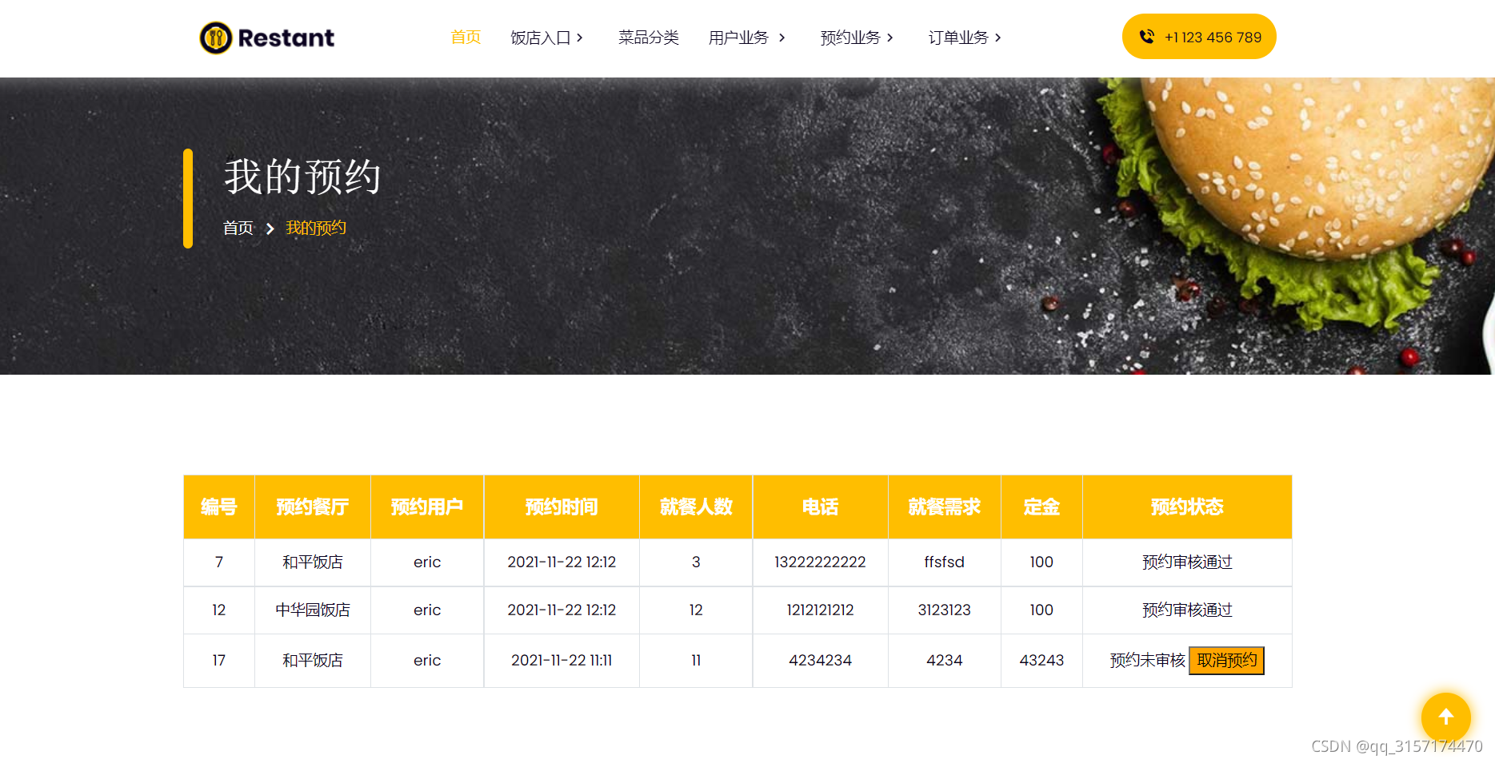Call the +1 123 456 789 button
The image size is (1495, 763).
1199,37
